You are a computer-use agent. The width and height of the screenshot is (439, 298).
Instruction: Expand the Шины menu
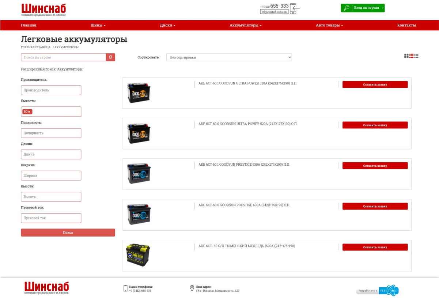point(98,25)
